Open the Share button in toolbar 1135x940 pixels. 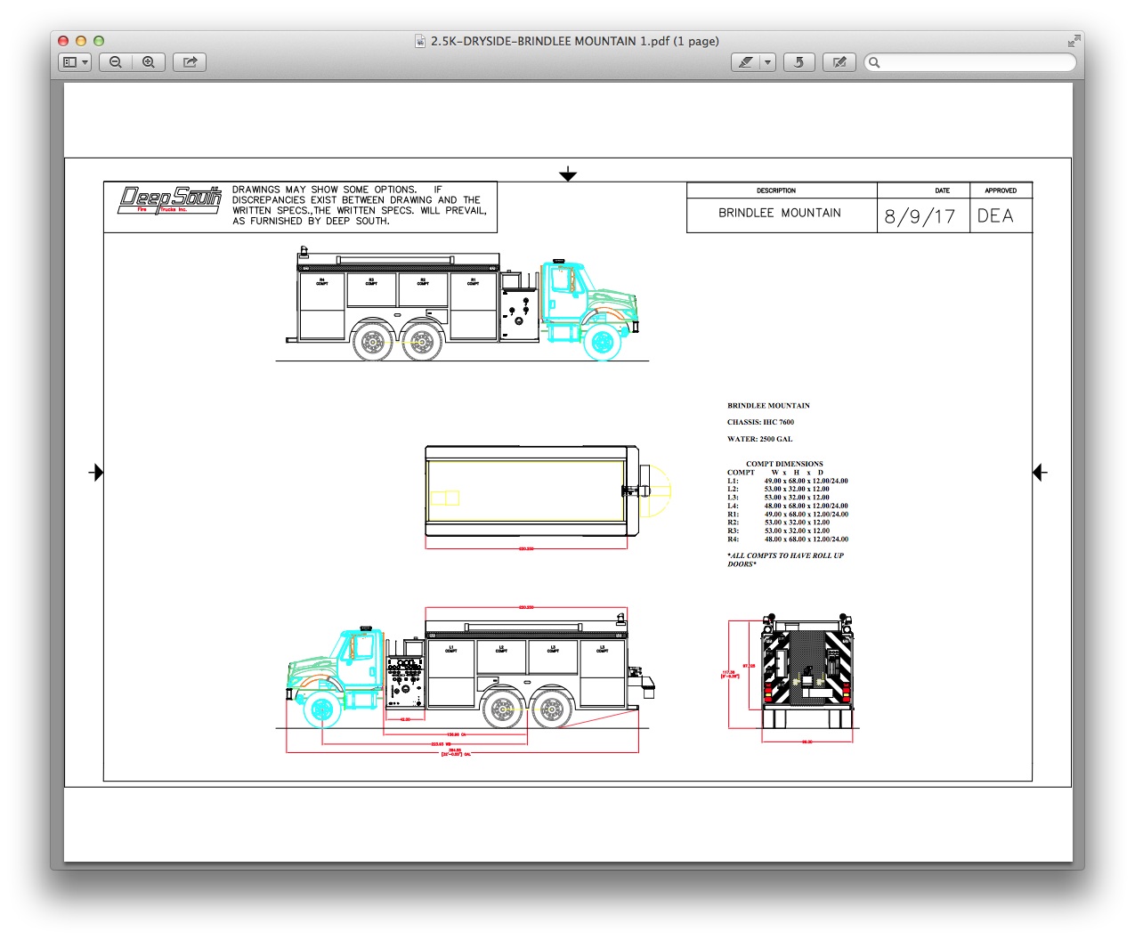190,62
